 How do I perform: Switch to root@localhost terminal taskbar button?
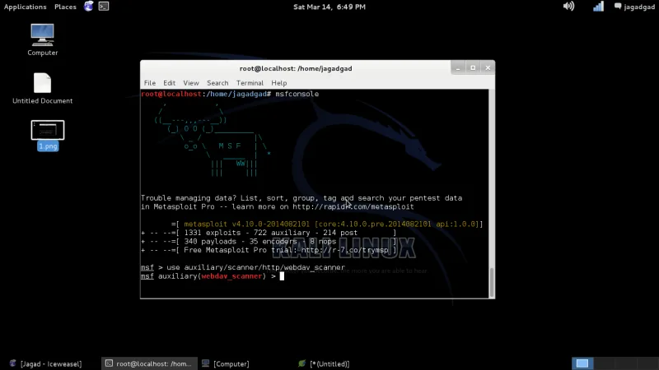tap(149, 363)
